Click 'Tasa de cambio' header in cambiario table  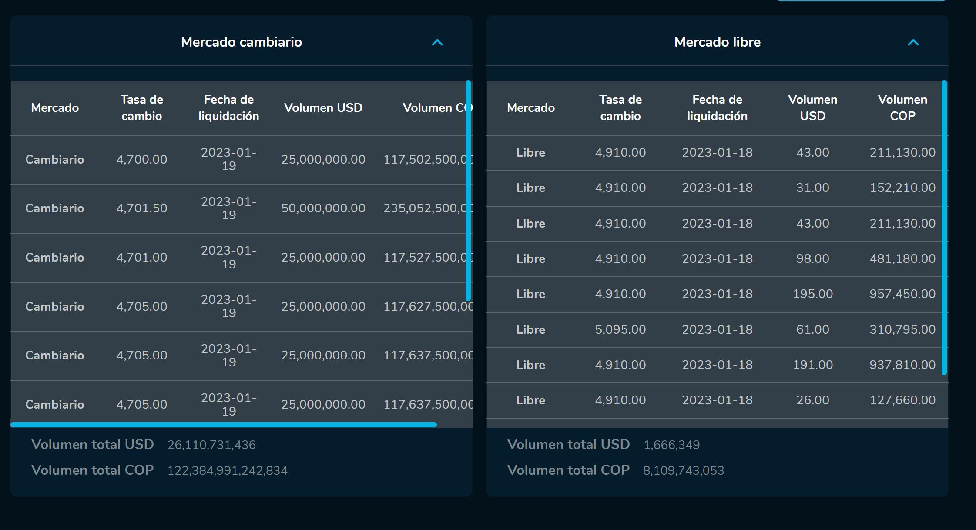(141, 107)
